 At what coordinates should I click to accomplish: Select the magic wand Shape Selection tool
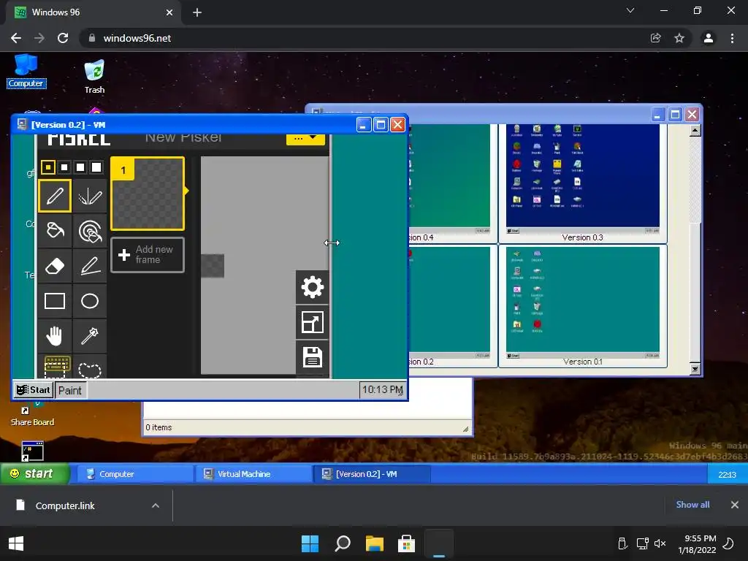90,336
